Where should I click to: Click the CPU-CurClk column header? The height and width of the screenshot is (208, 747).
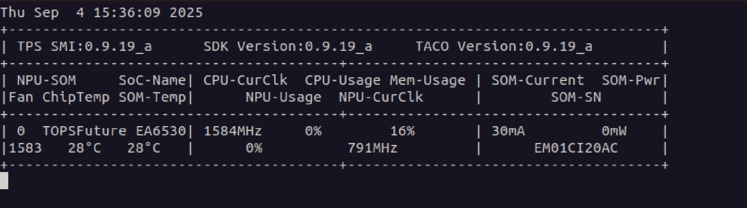(245, 81)
